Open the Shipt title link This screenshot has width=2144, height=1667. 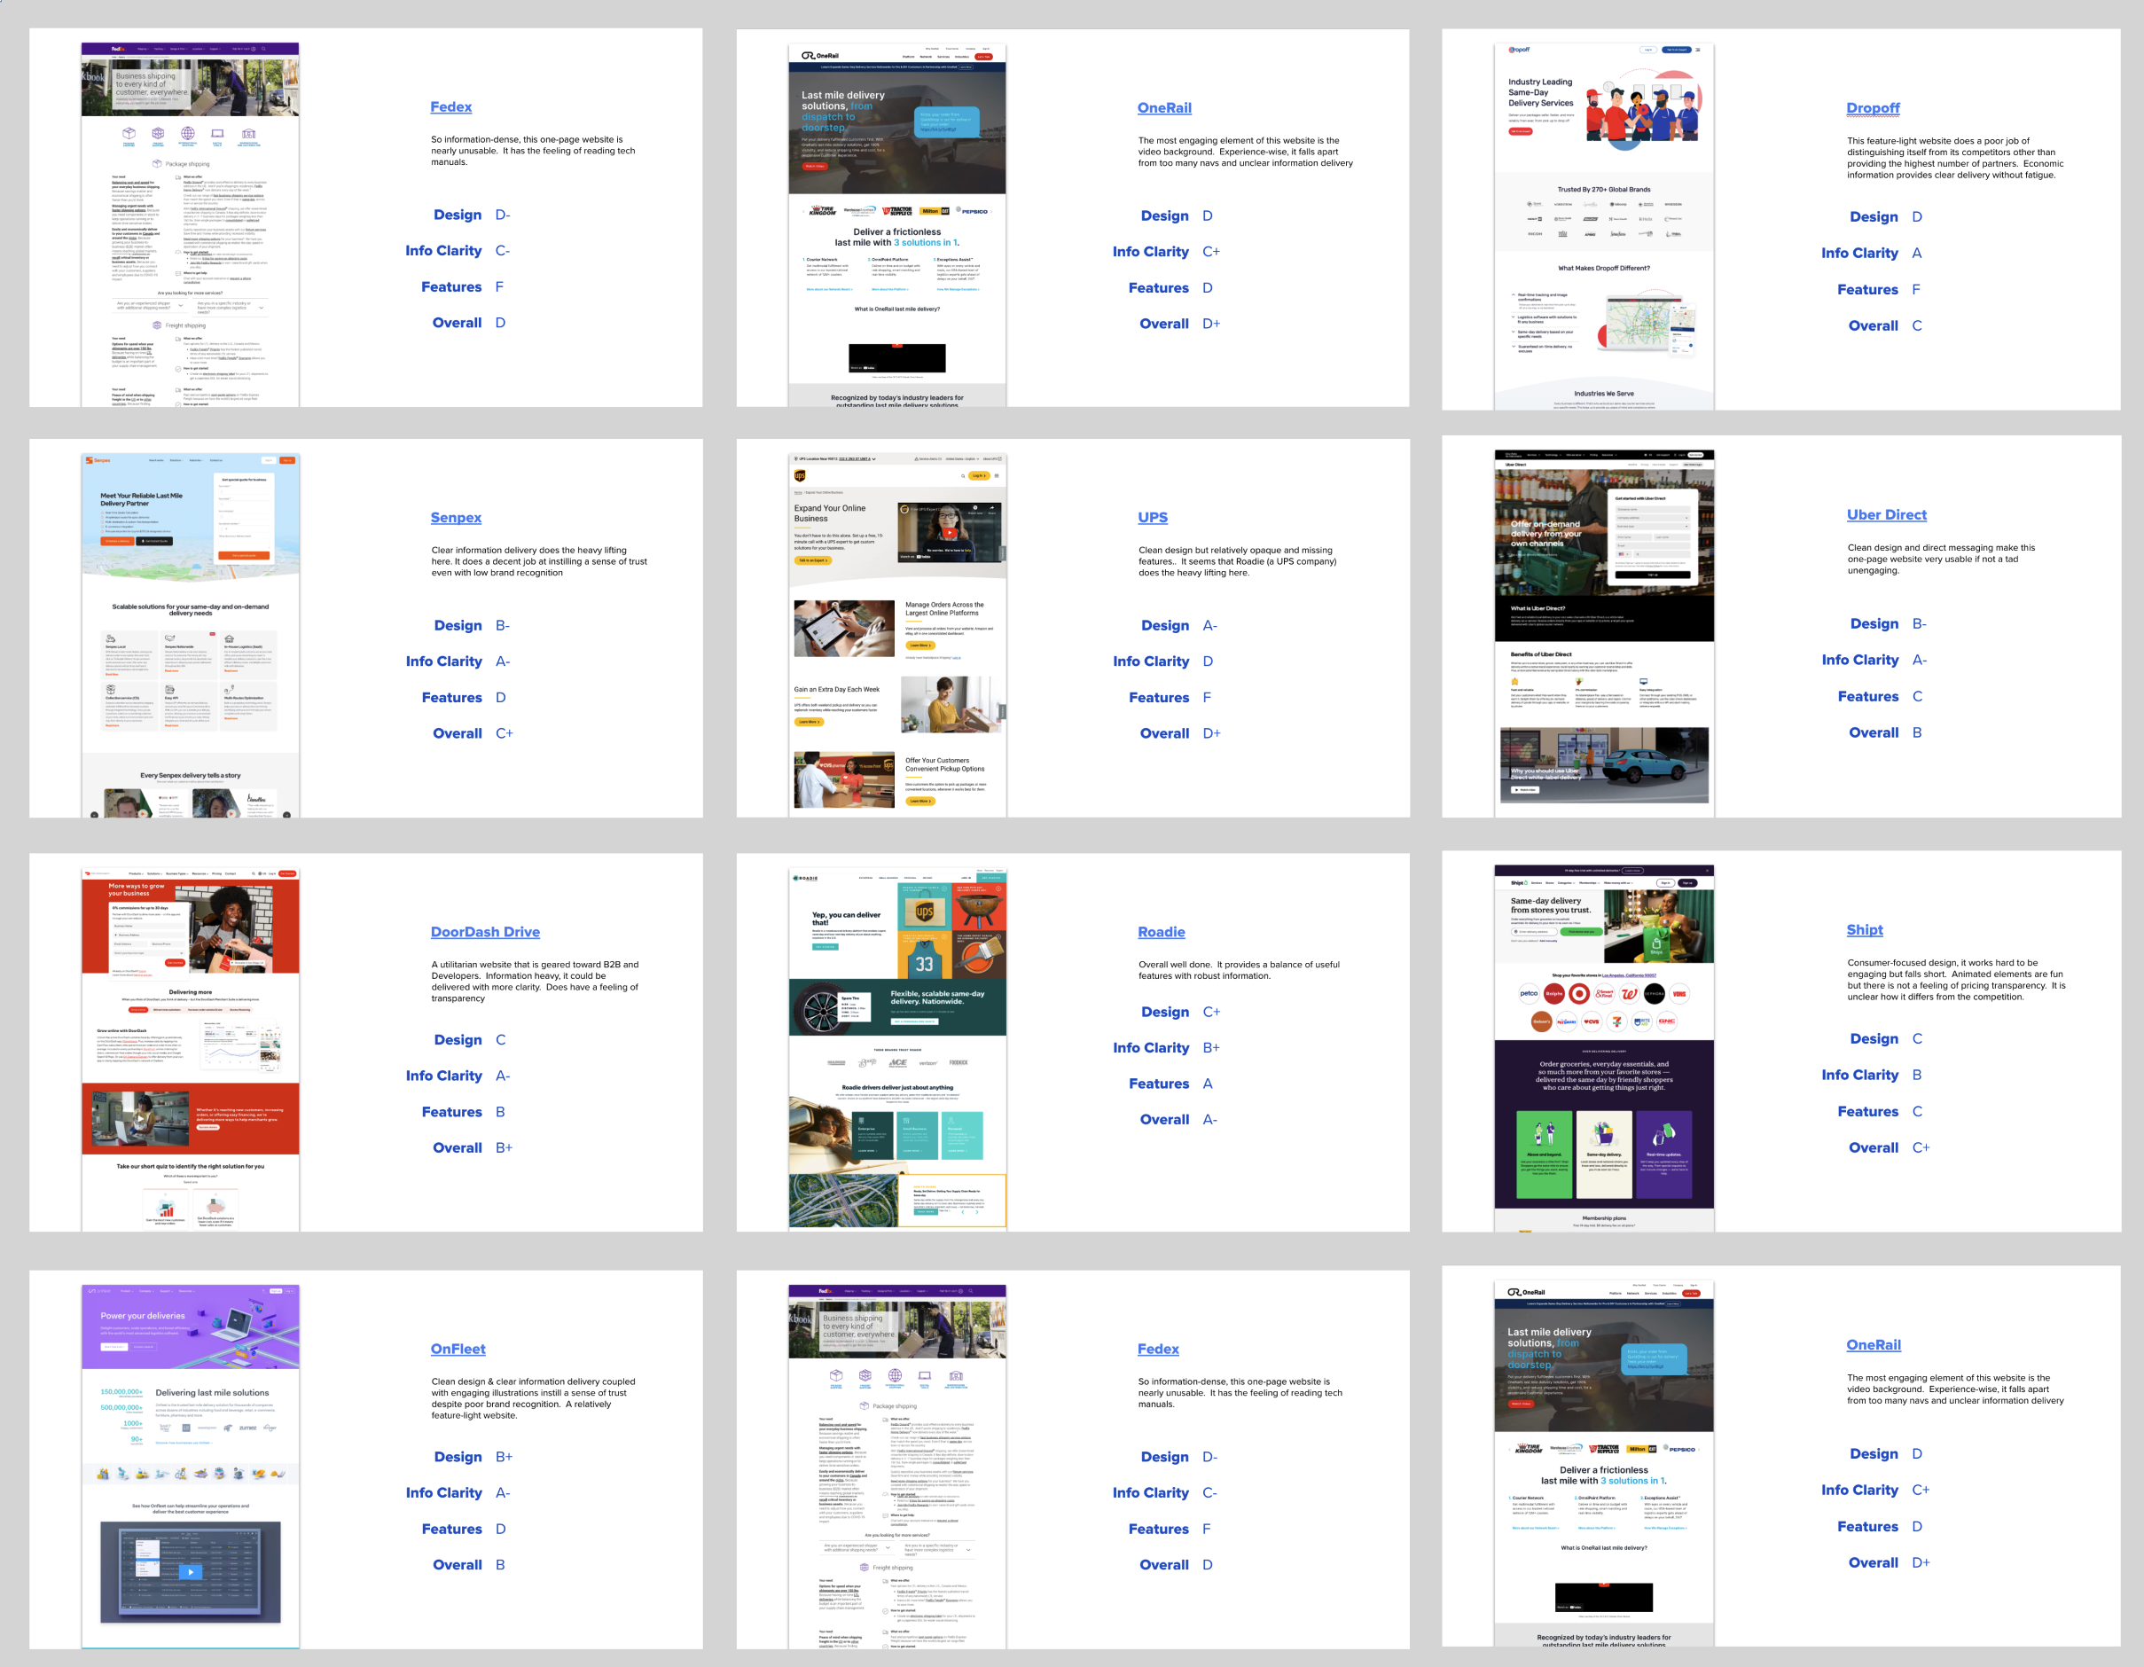click(1864, 930)
